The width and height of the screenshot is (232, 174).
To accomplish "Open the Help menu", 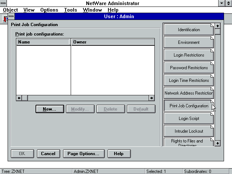I will click(113, 10).
